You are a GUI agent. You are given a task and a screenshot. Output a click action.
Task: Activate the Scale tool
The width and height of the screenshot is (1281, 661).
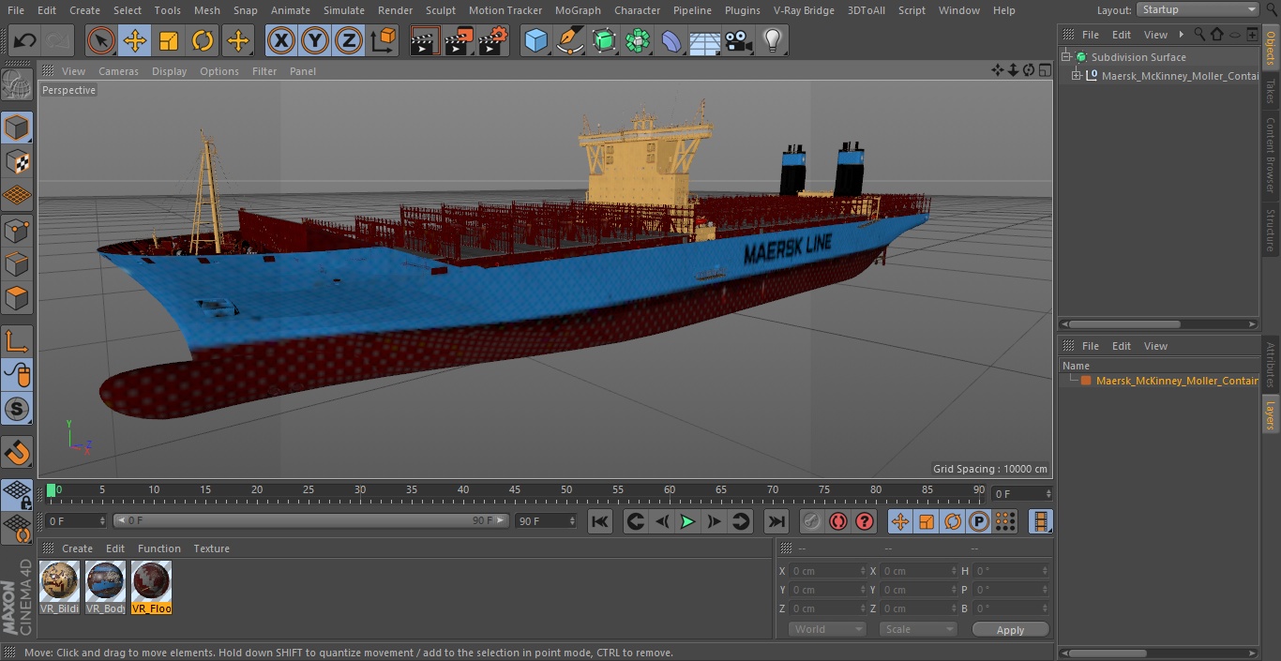click(x=169, y=40)
